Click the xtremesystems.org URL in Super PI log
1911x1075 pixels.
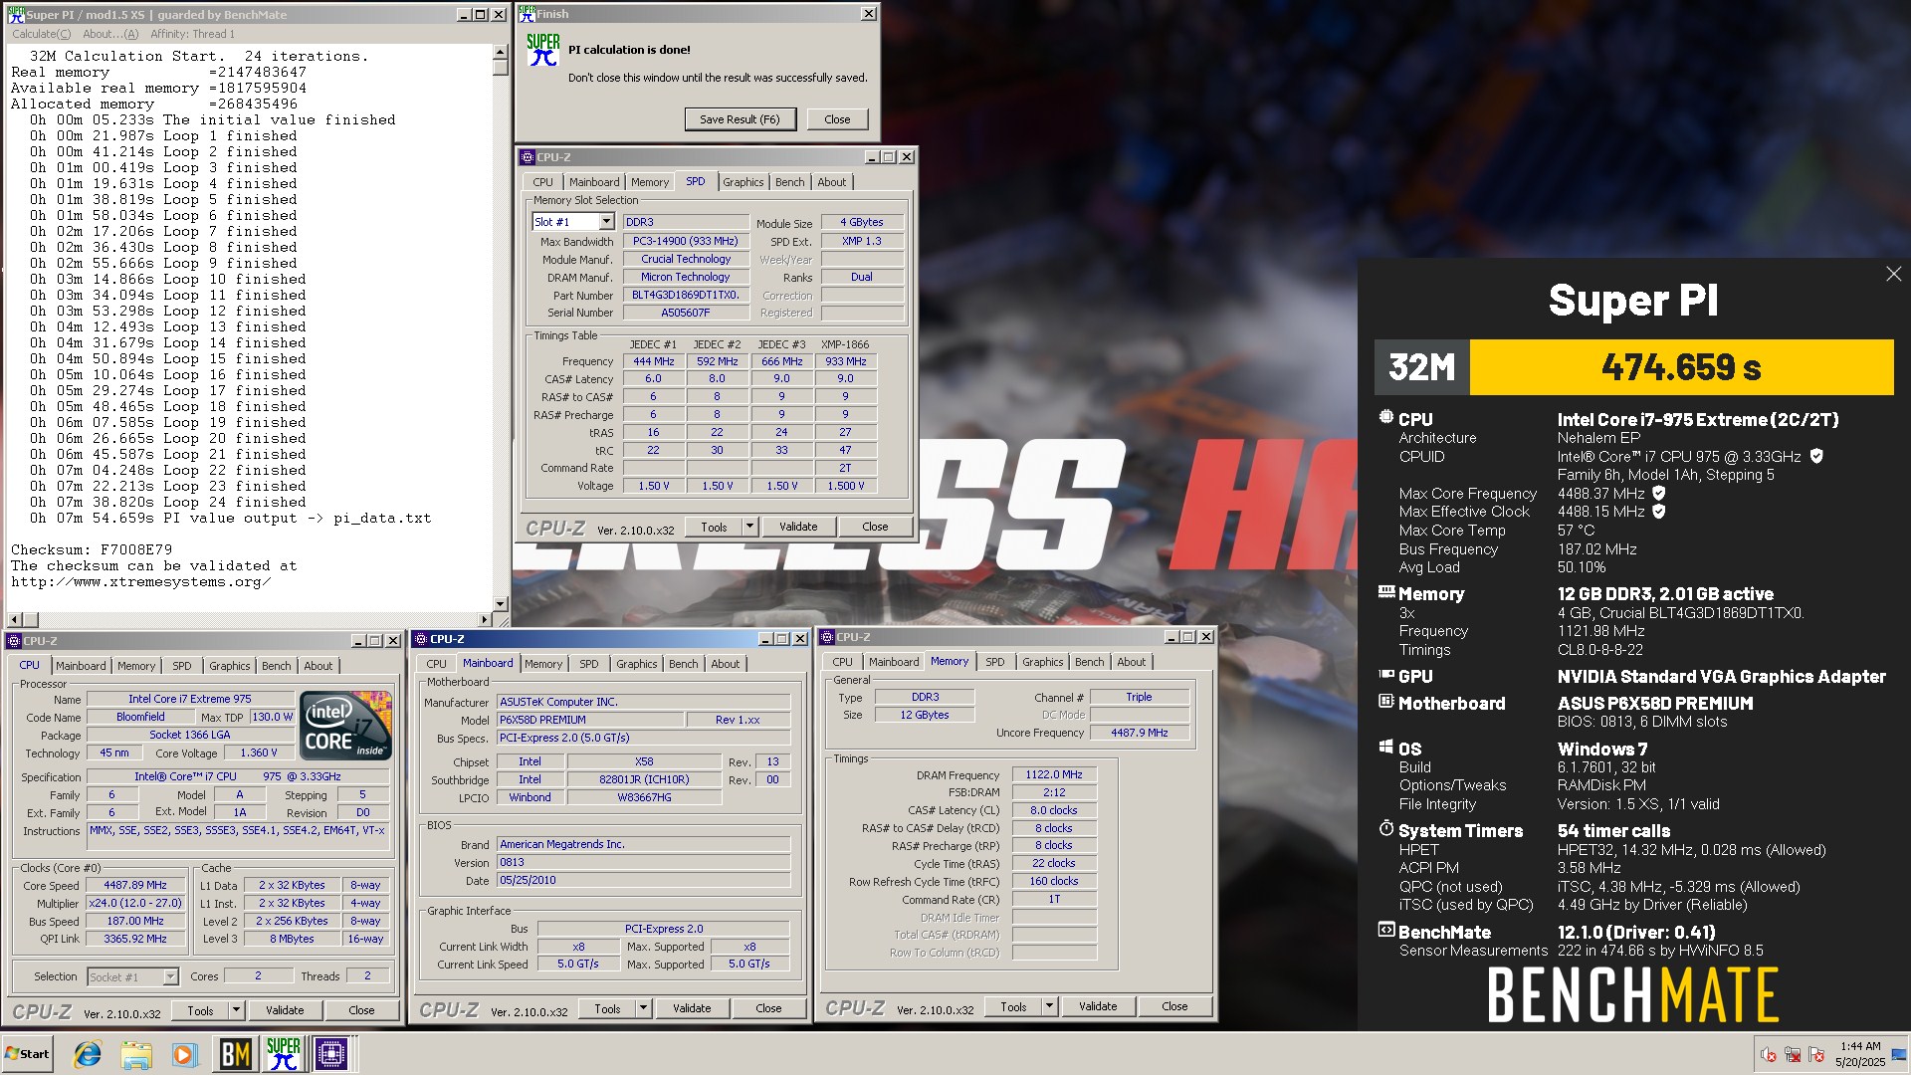coord(140,582)
